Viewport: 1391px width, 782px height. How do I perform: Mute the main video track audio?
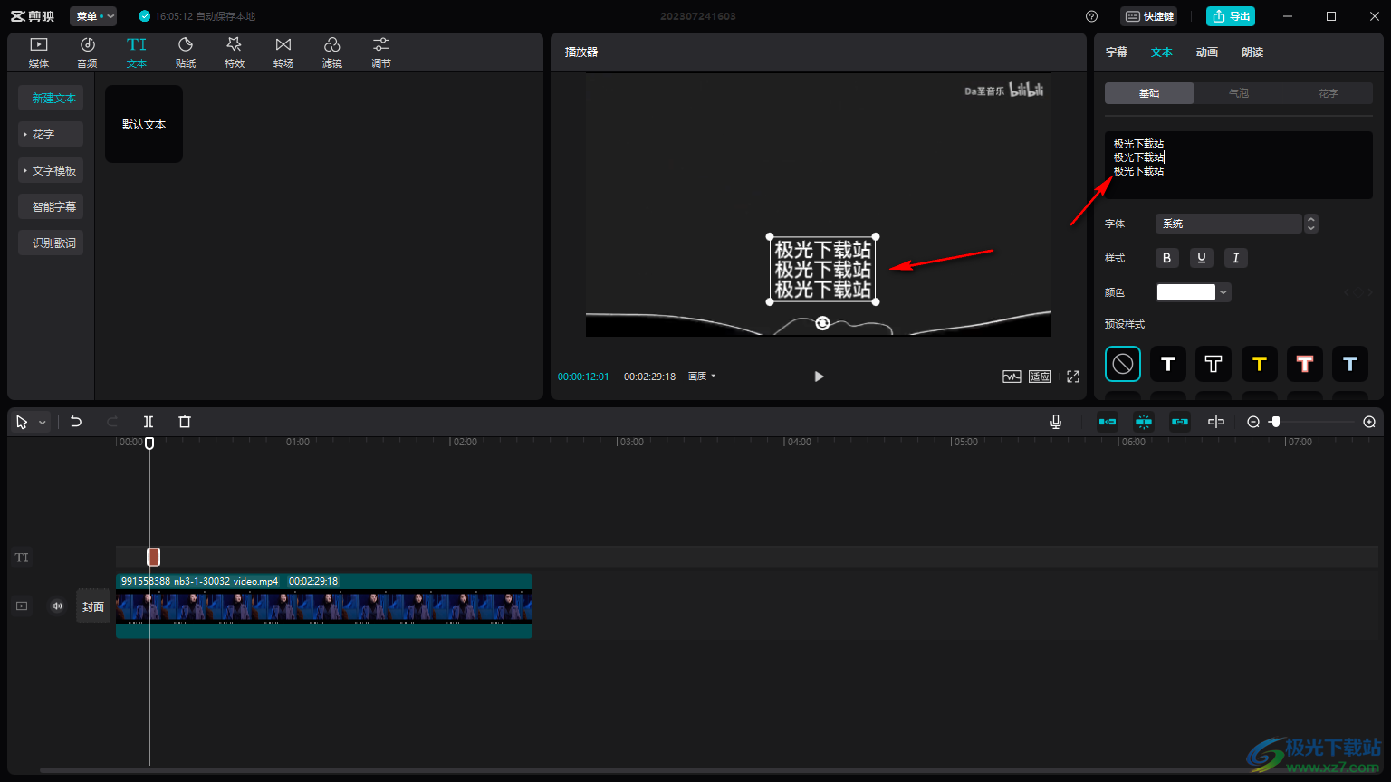tap(57, 606)
